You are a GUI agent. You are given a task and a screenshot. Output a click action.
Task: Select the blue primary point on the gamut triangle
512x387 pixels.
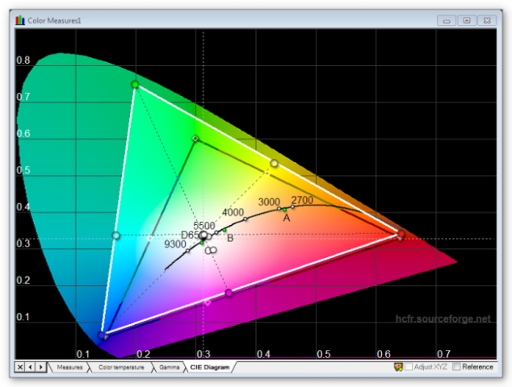pos(103,335)
